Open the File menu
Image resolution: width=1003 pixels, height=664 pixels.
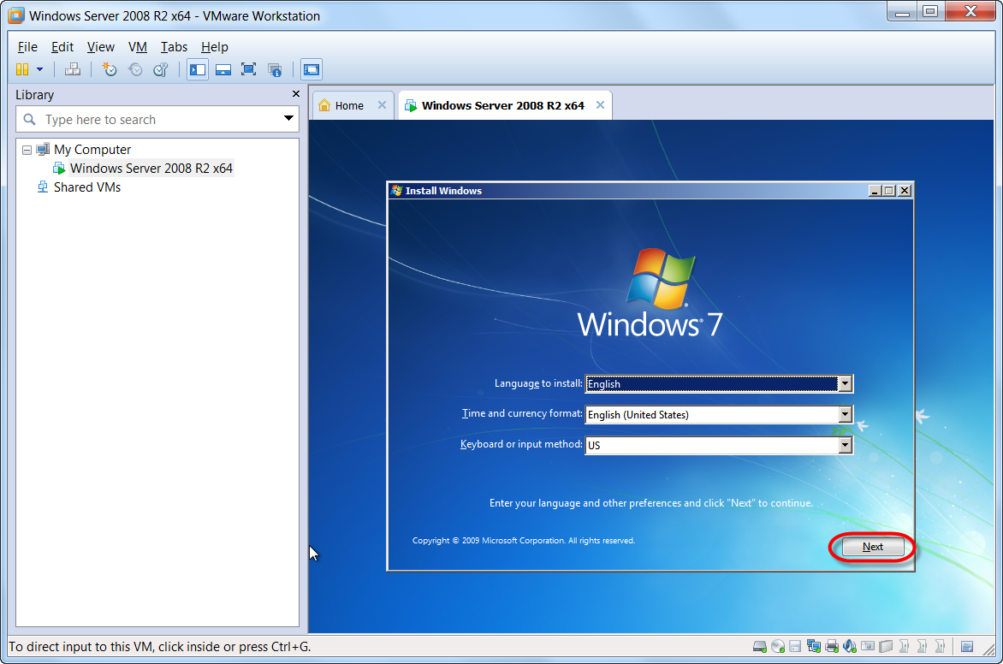pyautogui.click(x=27, y=47)
